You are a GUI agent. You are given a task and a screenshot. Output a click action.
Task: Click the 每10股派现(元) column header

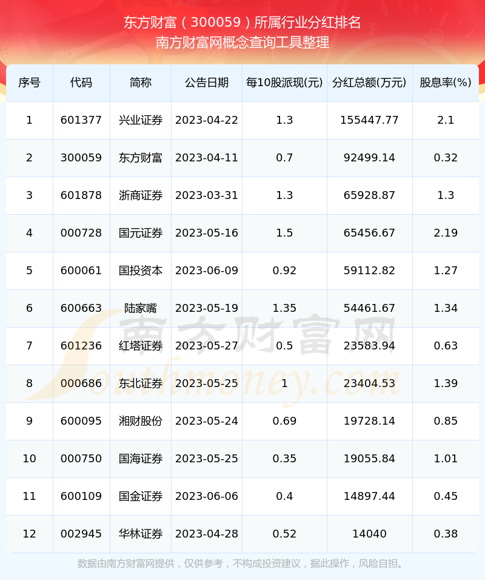(x=283, y=83)
